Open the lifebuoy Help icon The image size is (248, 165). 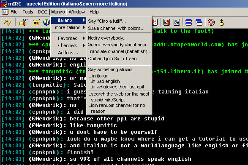point(211,22)
